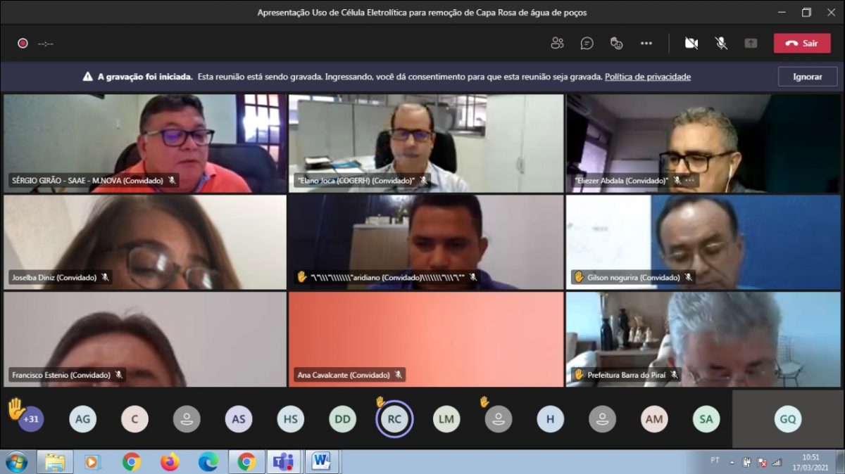Open more options on Eliezer Abdala's tile
The image size is (845, 474).
coord(689,181)
